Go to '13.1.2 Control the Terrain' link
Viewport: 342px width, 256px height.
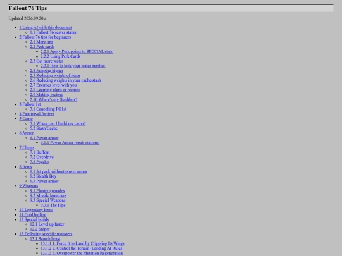82,248
